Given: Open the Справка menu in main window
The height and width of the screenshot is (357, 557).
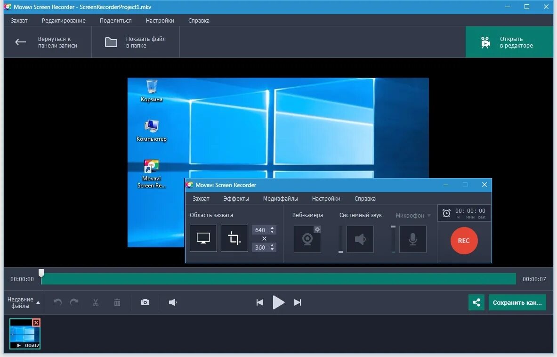Looking at the screenshot, I should coord(199,21).
